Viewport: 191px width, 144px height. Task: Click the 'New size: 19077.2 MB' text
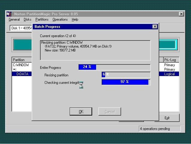(60, 50)
